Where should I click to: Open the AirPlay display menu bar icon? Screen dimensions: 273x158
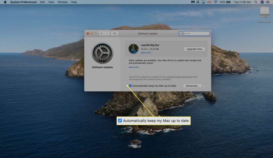click(203, 2)
